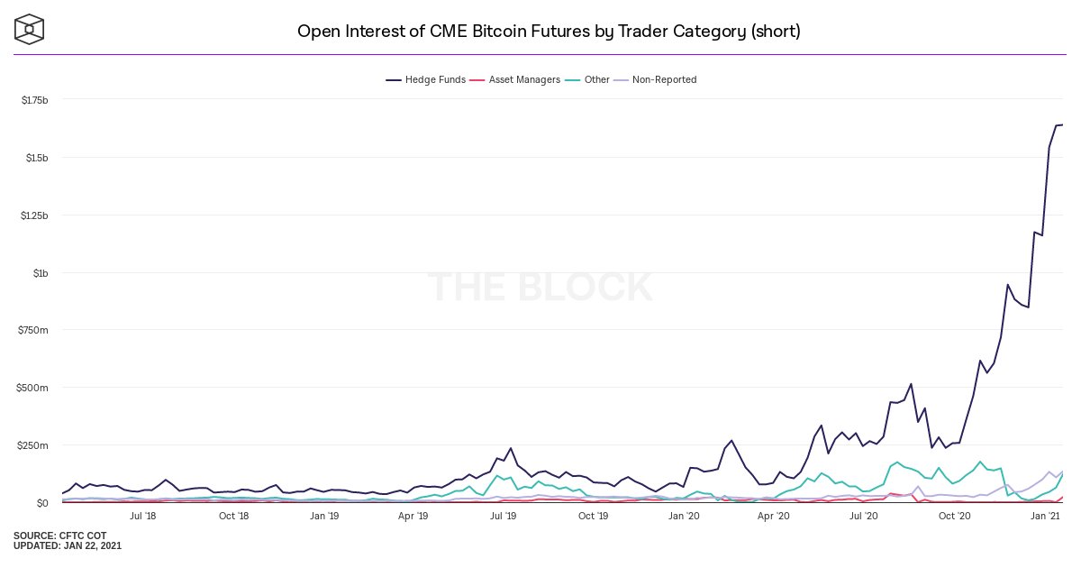Viewport: 1081px width, 568px height.
Task: Select the $1b y-axis label
Action: [x=40, y=272]
